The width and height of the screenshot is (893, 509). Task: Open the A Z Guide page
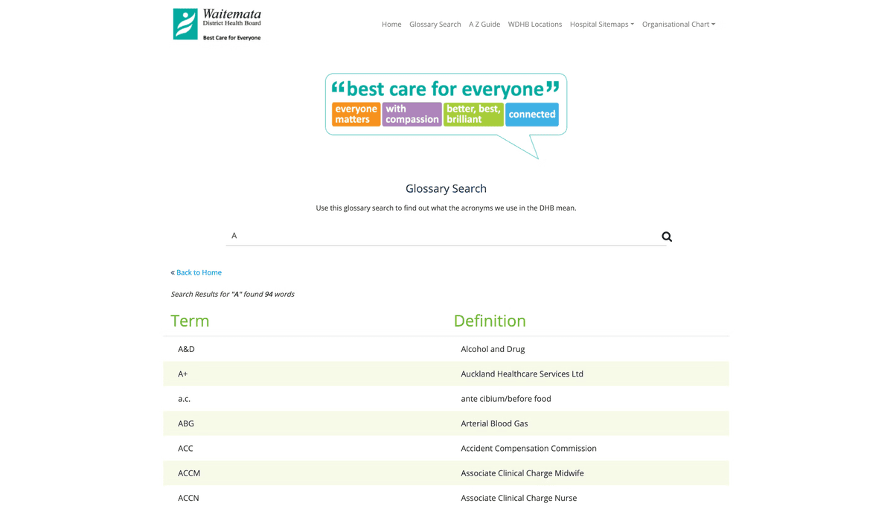coord(484,24)
